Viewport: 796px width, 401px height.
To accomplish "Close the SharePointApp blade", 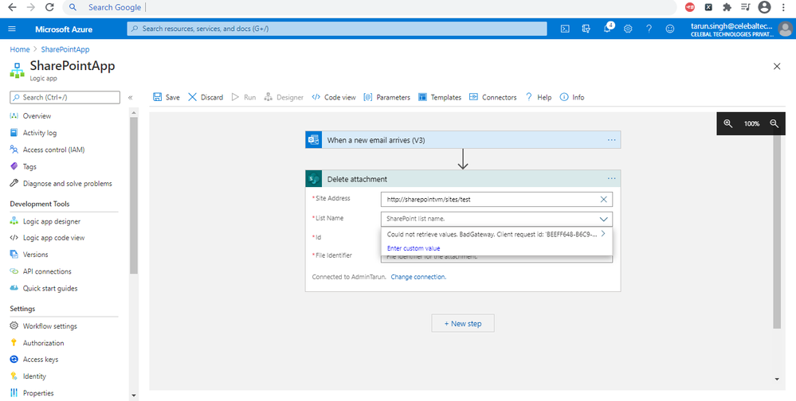I will (x=777, y=66).
